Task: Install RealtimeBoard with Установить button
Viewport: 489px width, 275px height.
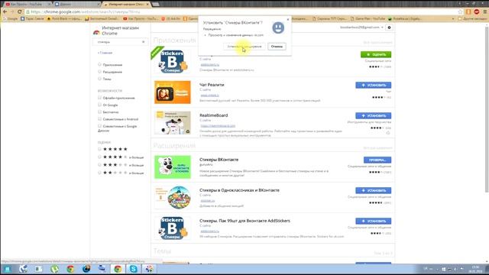Action: [x=374, y=115]
